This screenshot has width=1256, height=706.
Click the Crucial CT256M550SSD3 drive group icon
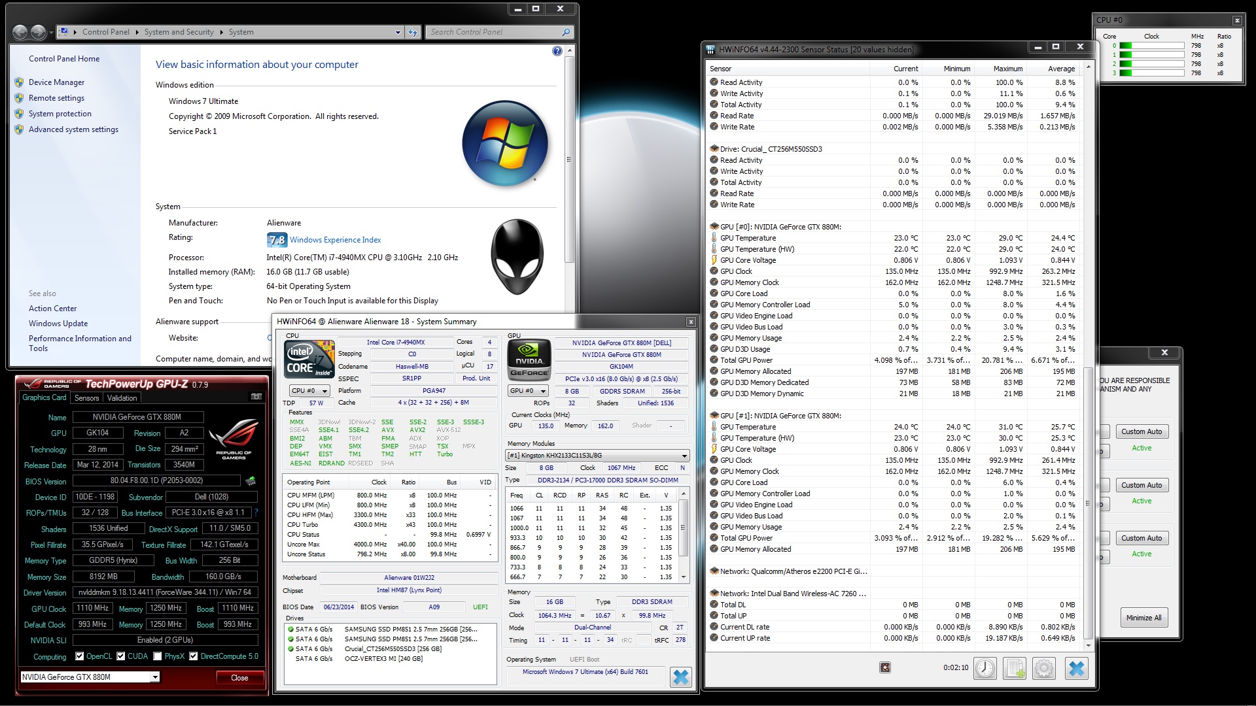(714, 149)
